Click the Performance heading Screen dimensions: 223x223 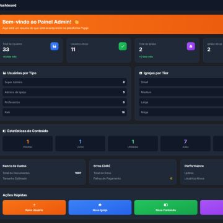tap(194, 166)
